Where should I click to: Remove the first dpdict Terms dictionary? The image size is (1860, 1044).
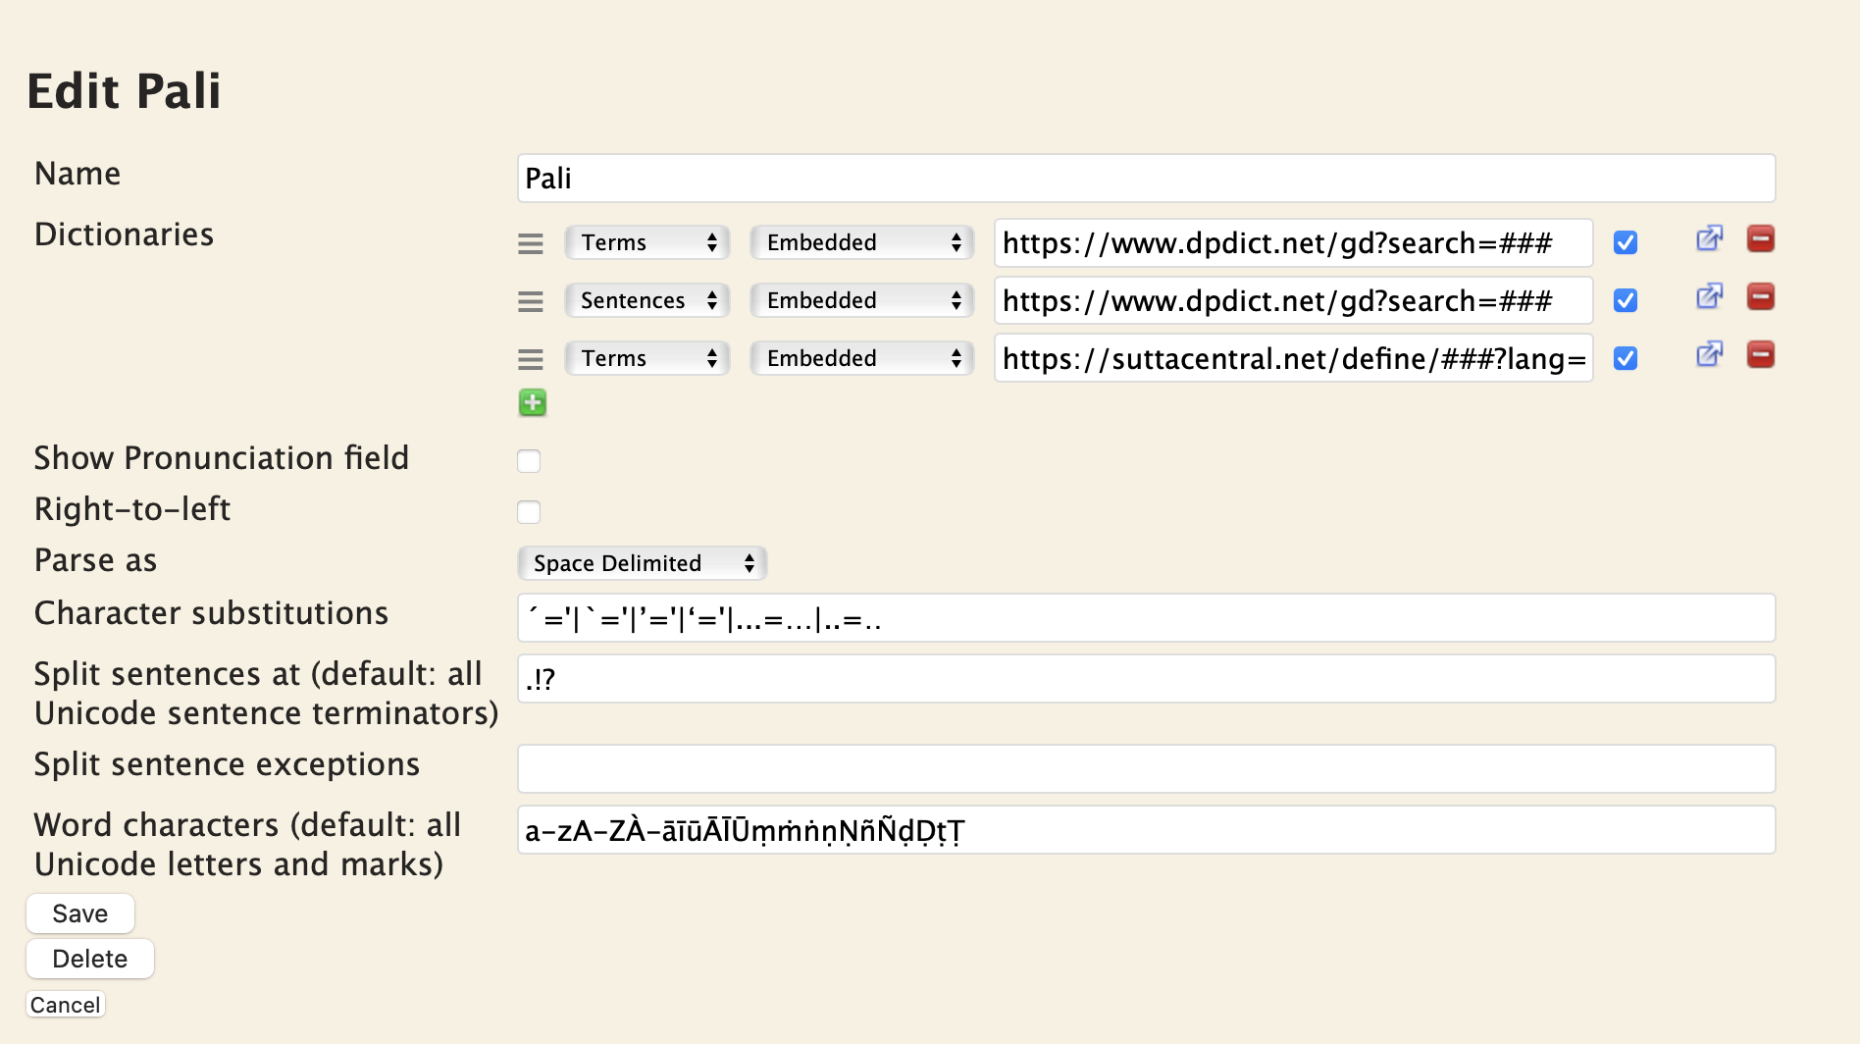(1760, 239)
